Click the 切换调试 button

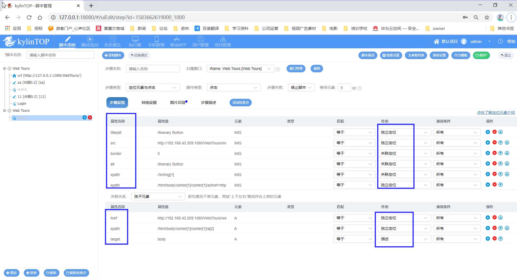click(x=139, y=55)
